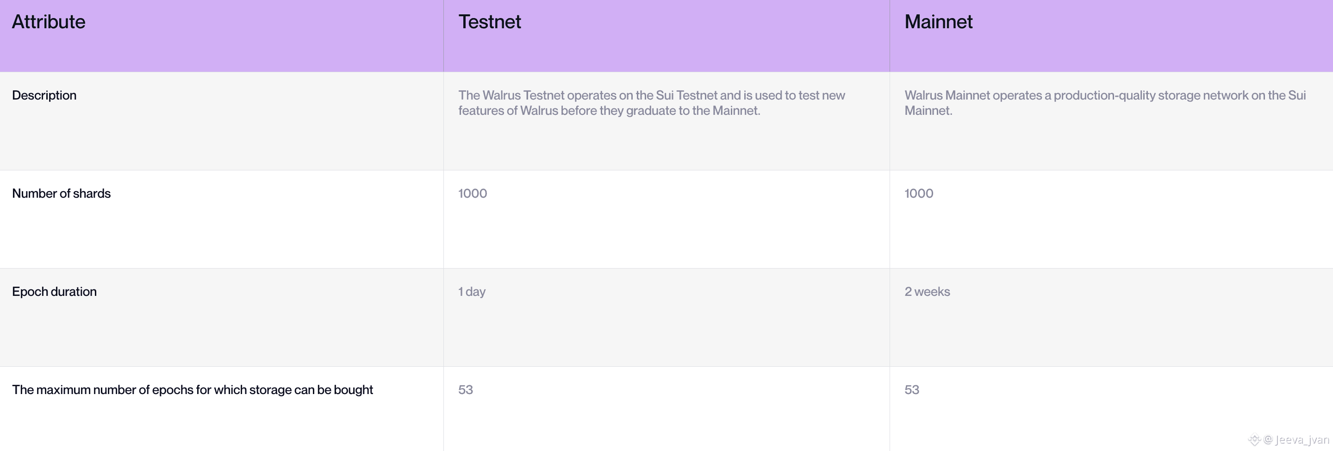Click Mainnet's 1000 shards value
The image size is (1333, 451).
[918, 194]
